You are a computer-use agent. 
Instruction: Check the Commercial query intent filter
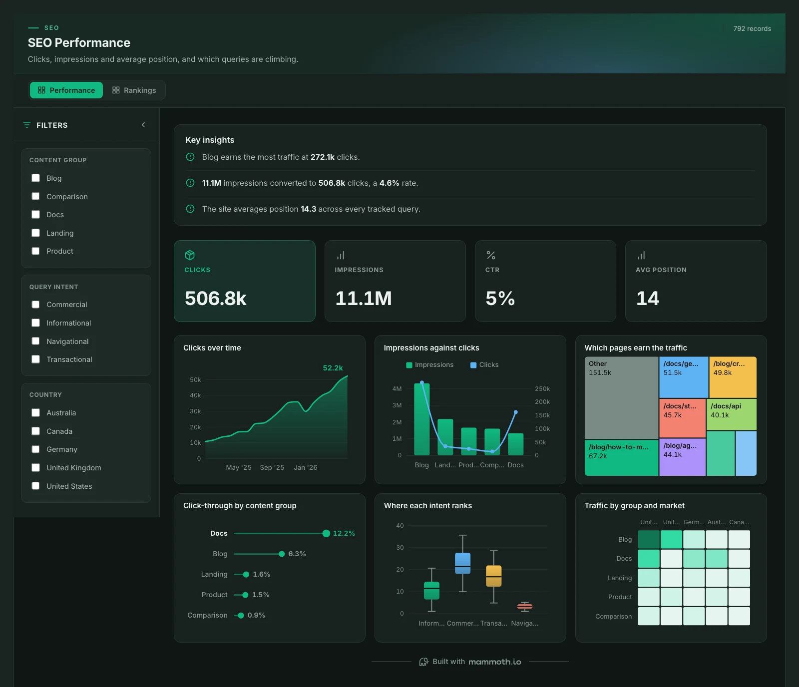[x=35, y=305]
